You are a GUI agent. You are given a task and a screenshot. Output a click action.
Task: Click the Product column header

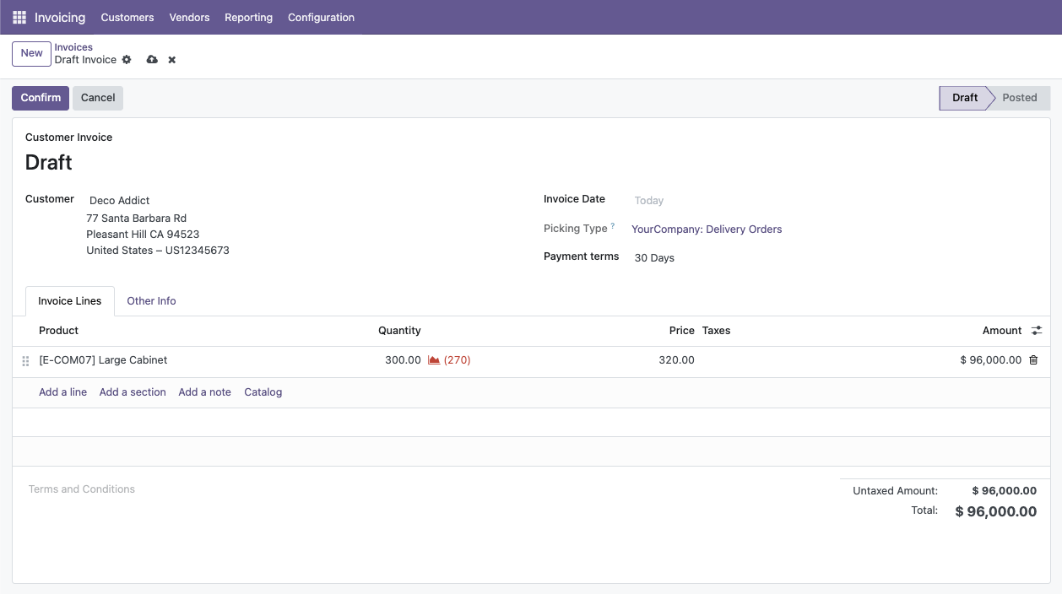pos(59,331)
